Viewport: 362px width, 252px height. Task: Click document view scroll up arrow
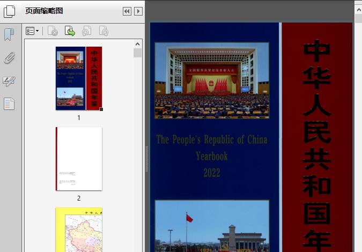point(359,10)
